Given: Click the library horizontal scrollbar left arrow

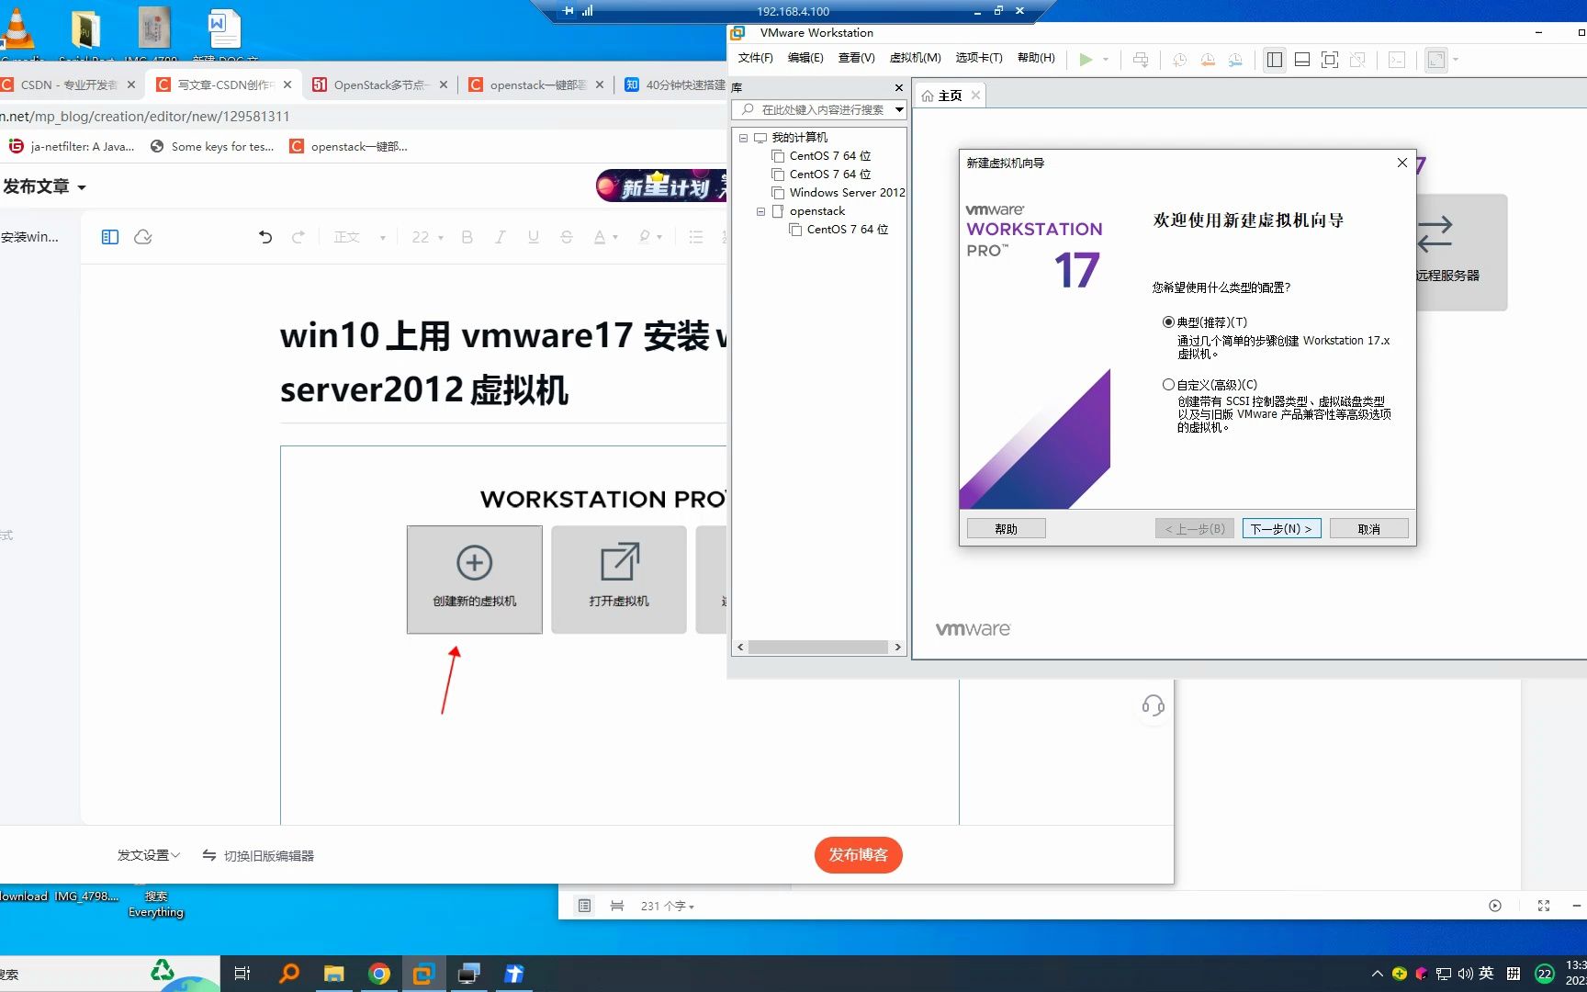Looking at the screenshot, I should click(741, 647).
